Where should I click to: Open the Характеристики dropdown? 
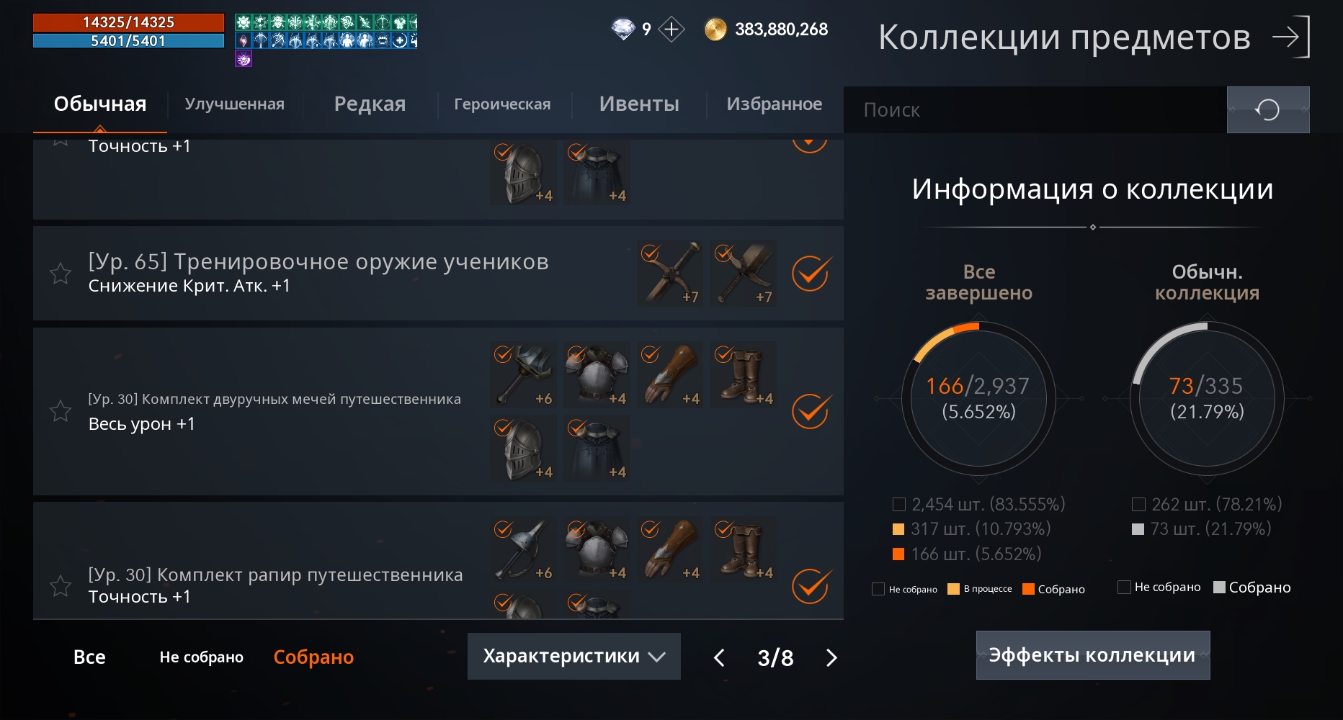coord(574,656)
